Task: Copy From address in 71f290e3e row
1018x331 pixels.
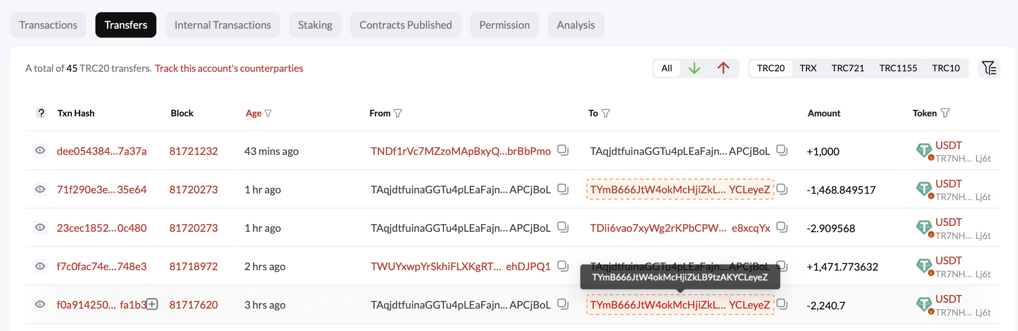Action: coord(563,189)
